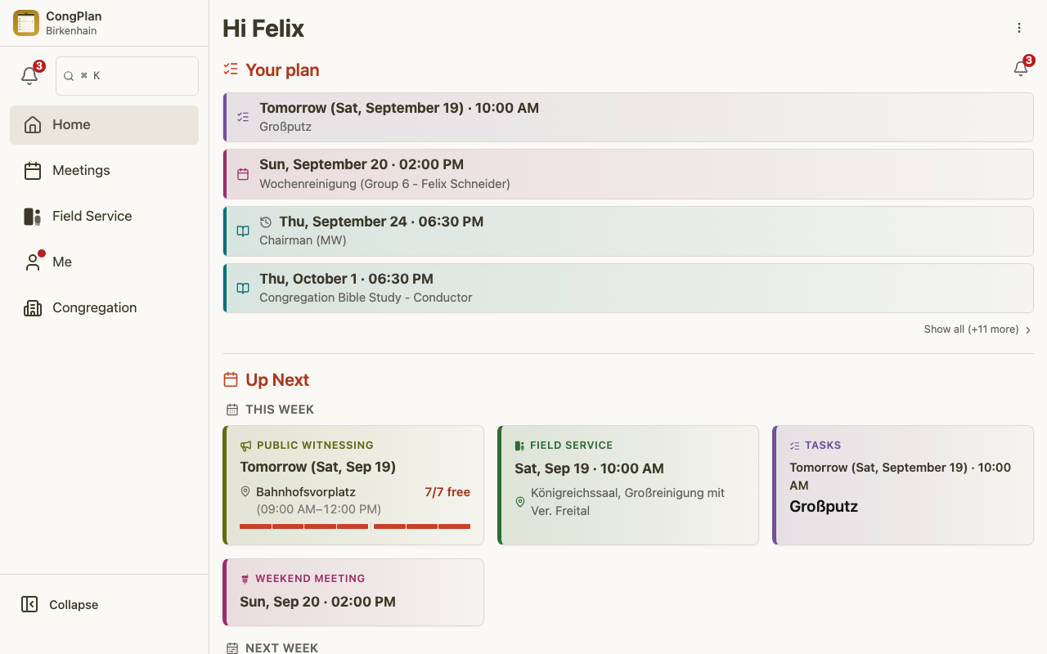
Task: Click the Home house icon
Action: [x=33, y=124]
